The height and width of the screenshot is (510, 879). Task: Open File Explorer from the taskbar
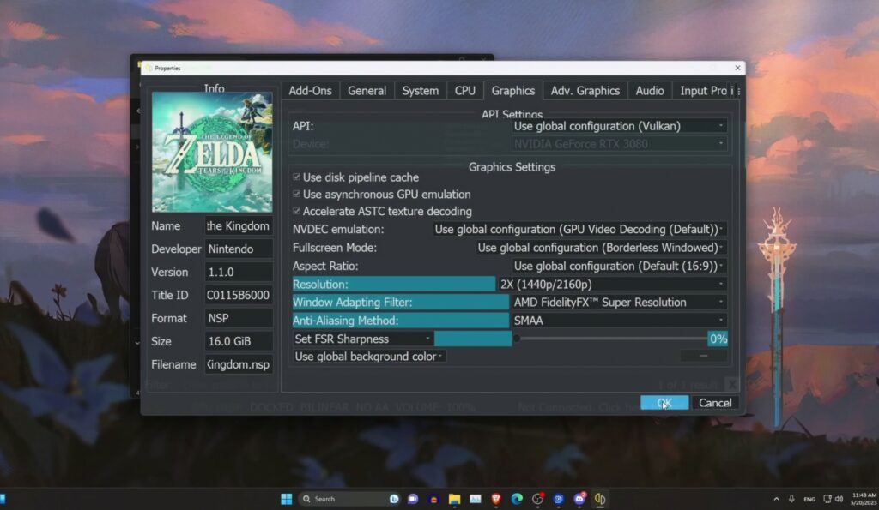[454, 499]
